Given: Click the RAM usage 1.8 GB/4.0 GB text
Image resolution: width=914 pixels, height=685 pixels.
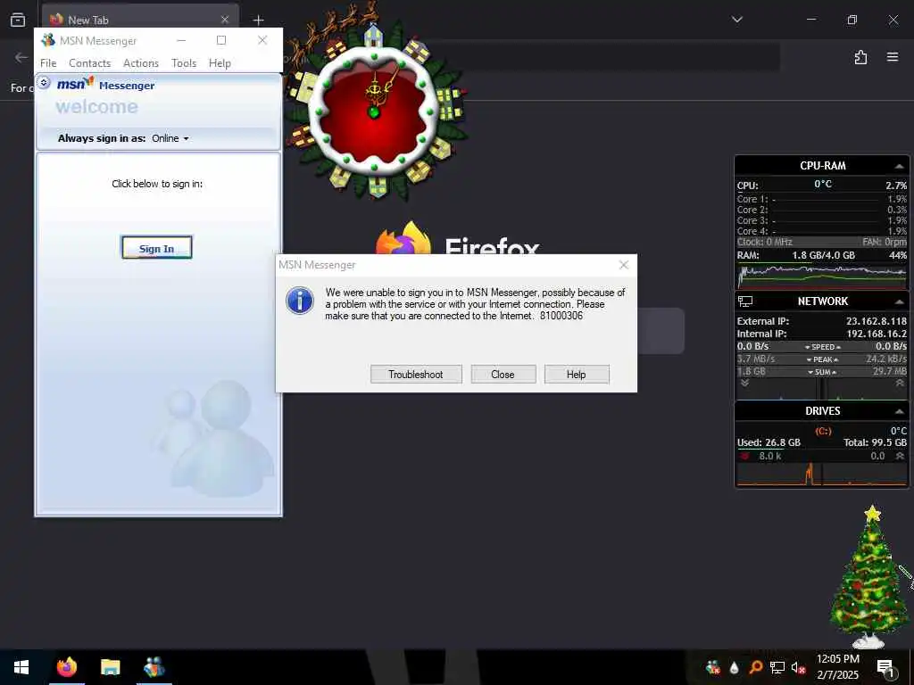Looking at the screenshot, I should [x=823, y=255].
